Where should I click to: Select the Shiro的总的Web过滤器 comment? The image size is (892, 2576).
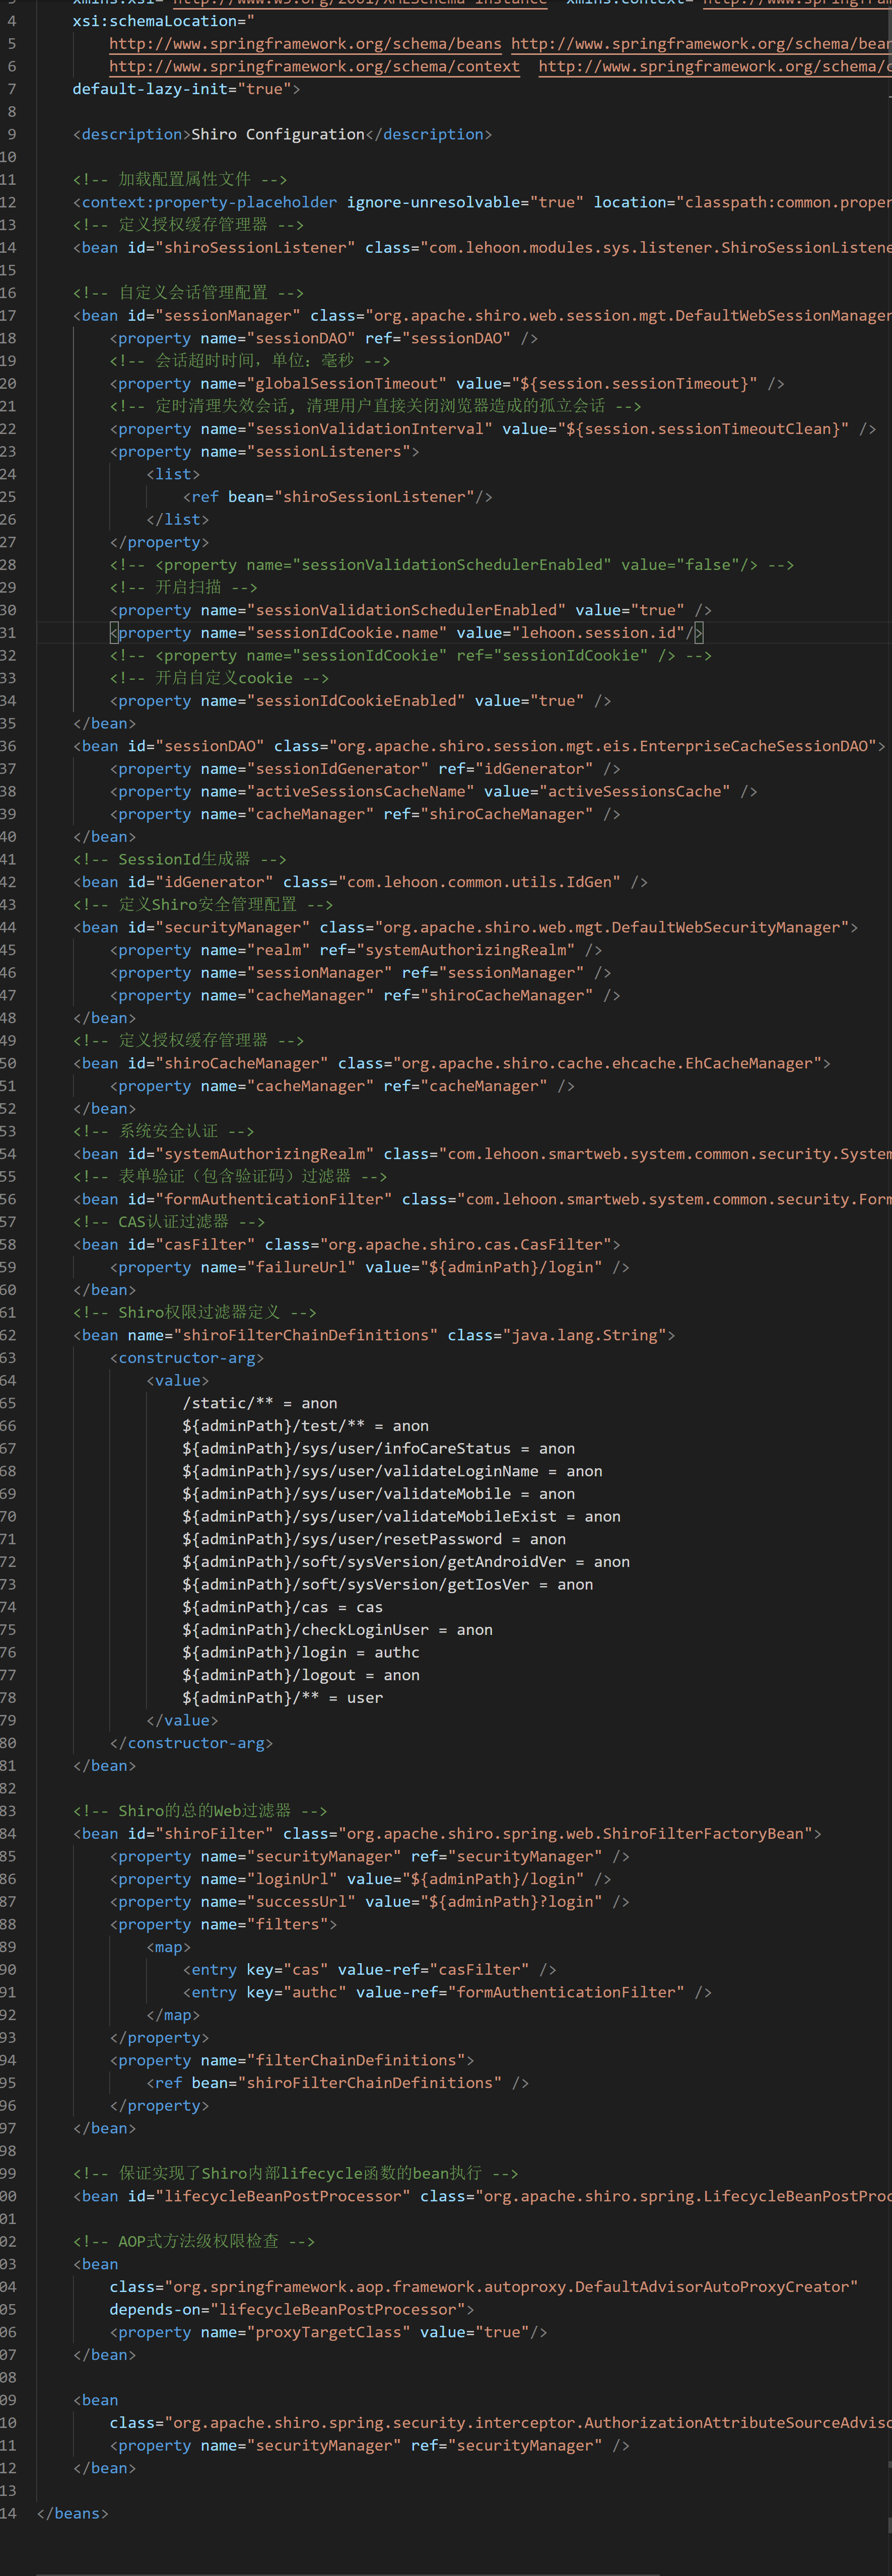(x=200, y=1811)
